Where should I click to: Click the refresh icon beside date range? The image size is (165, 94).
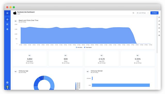coord(134,13)
